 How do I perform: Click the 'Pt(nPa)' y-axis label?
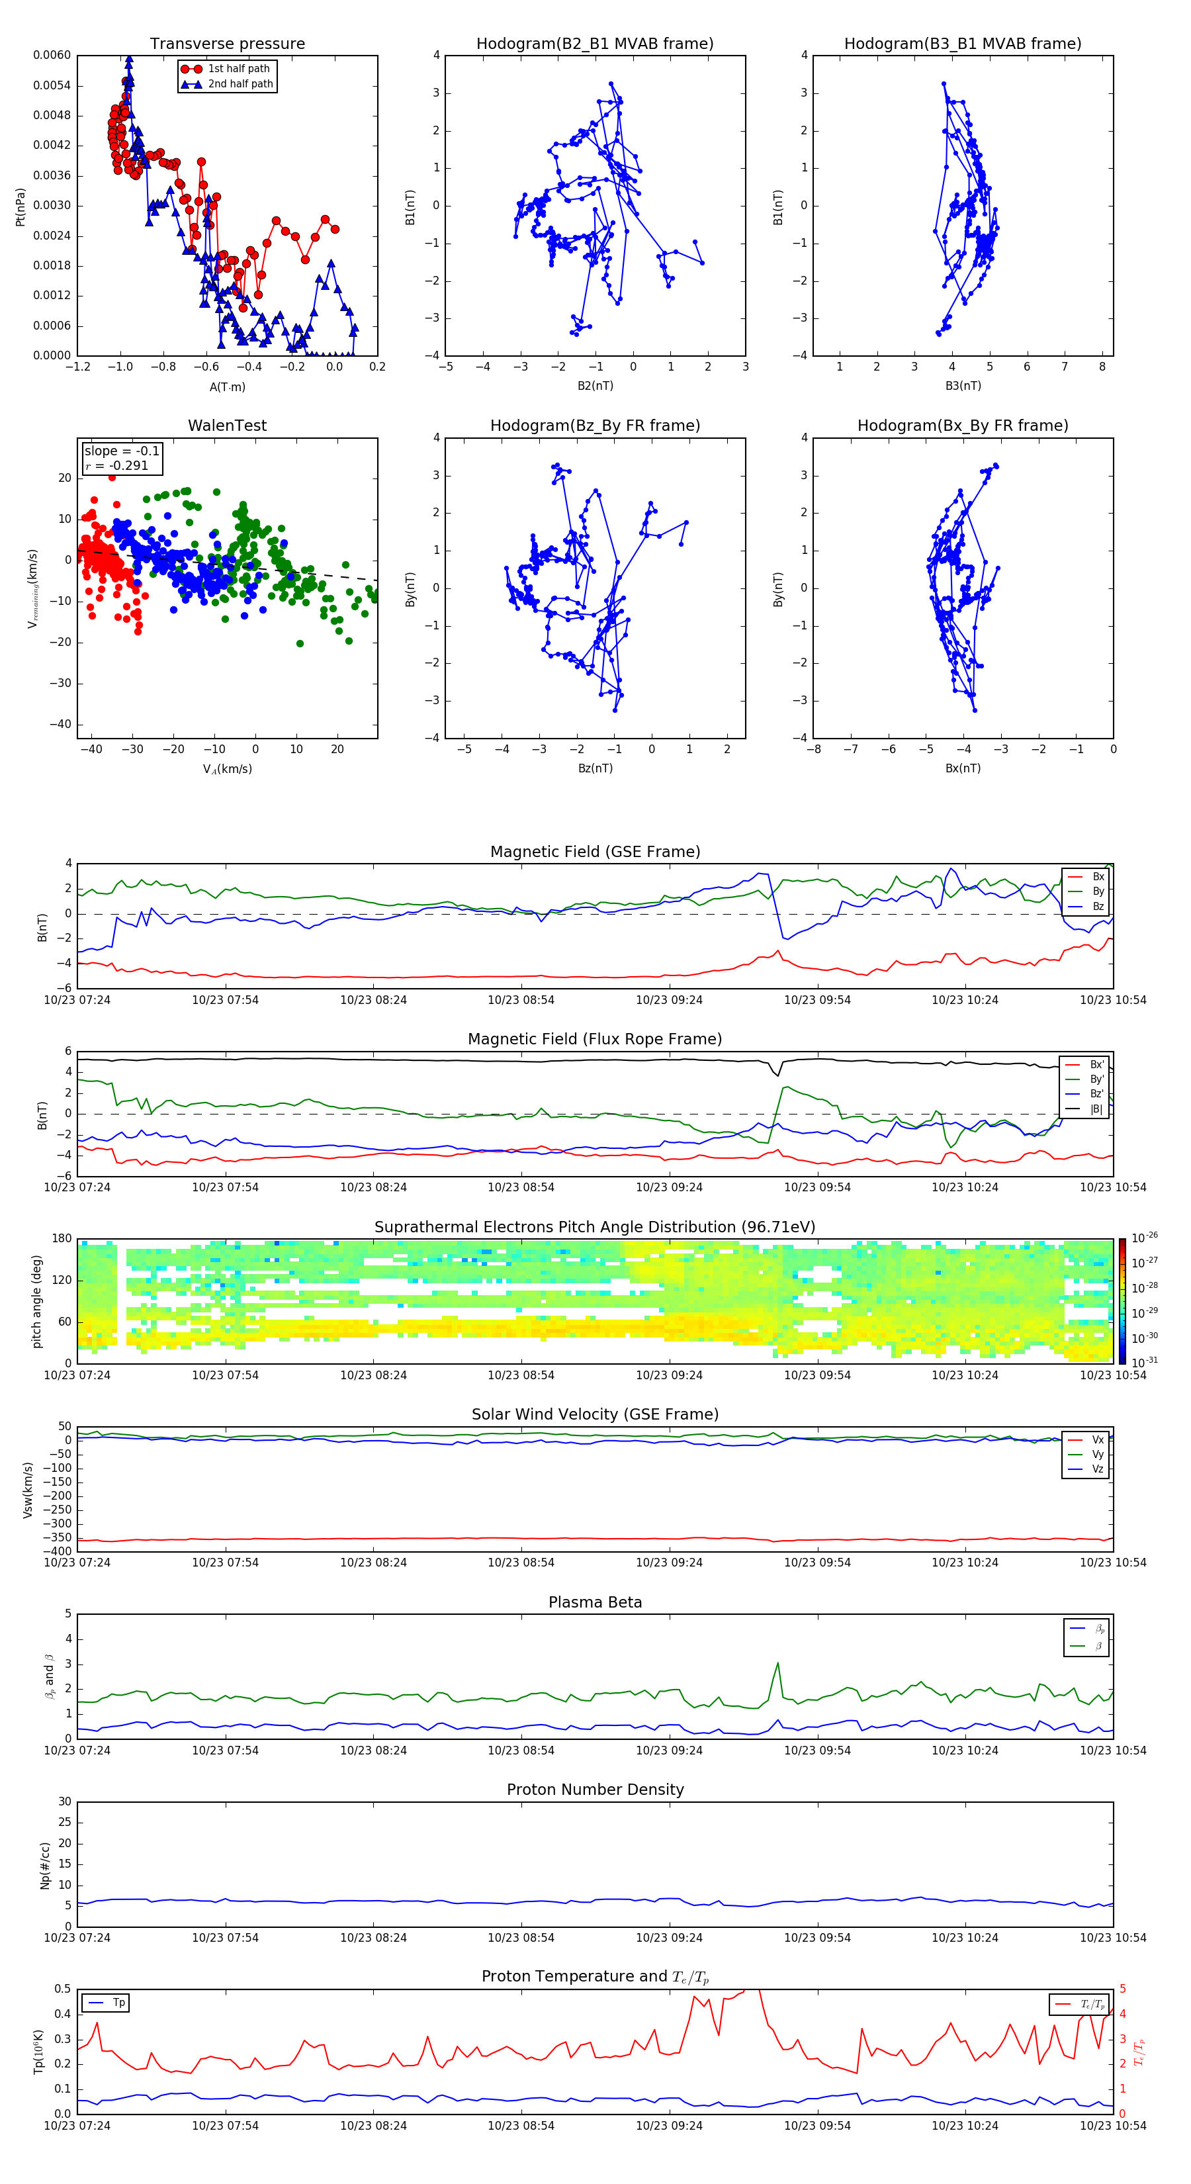pos(21,207)
